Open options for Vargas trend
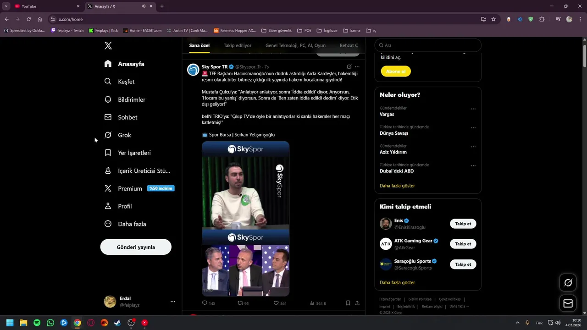Screen dimensions: 587x330 pos(473,109)
